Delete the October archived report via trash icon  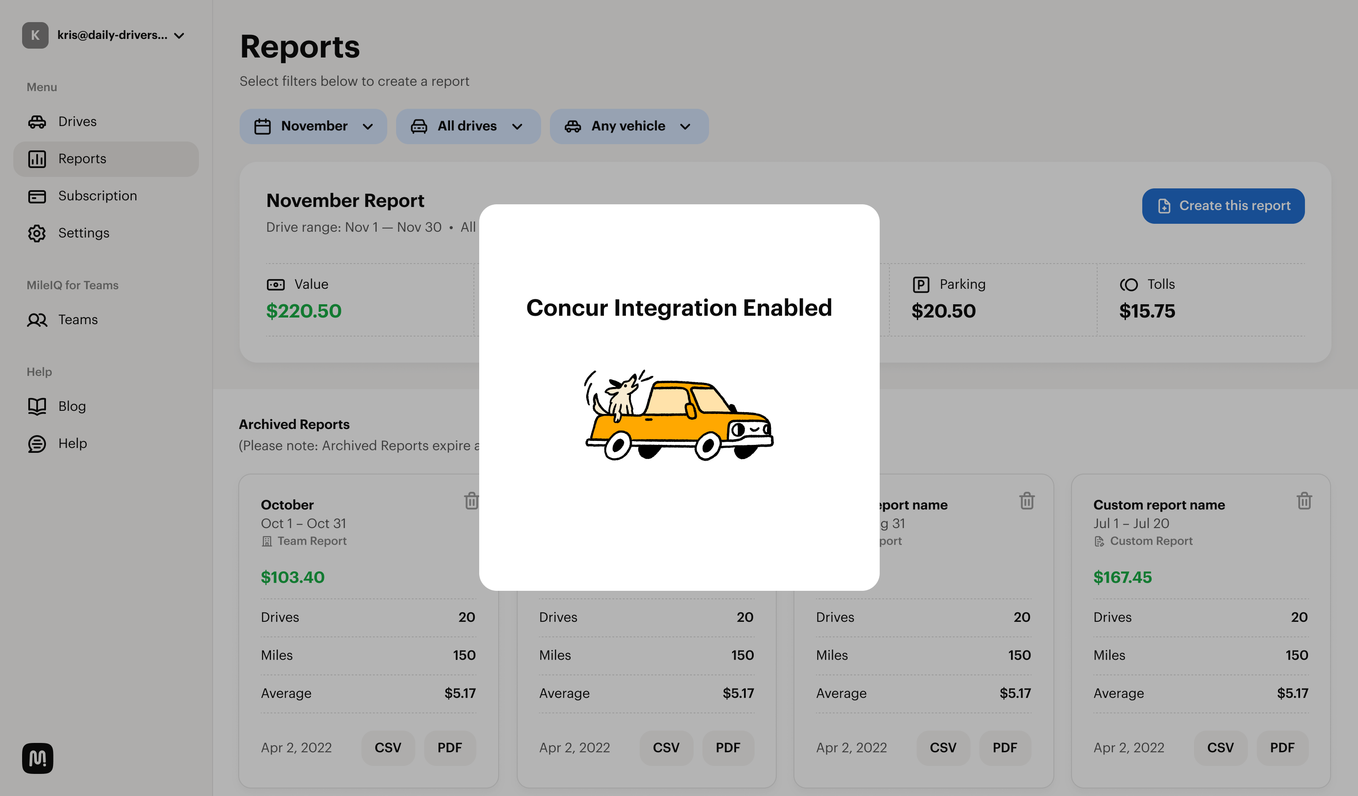coord(471,501)
